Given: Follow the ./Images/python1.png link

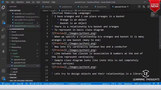Looking at the screenshot, I should tap(81, 33).
